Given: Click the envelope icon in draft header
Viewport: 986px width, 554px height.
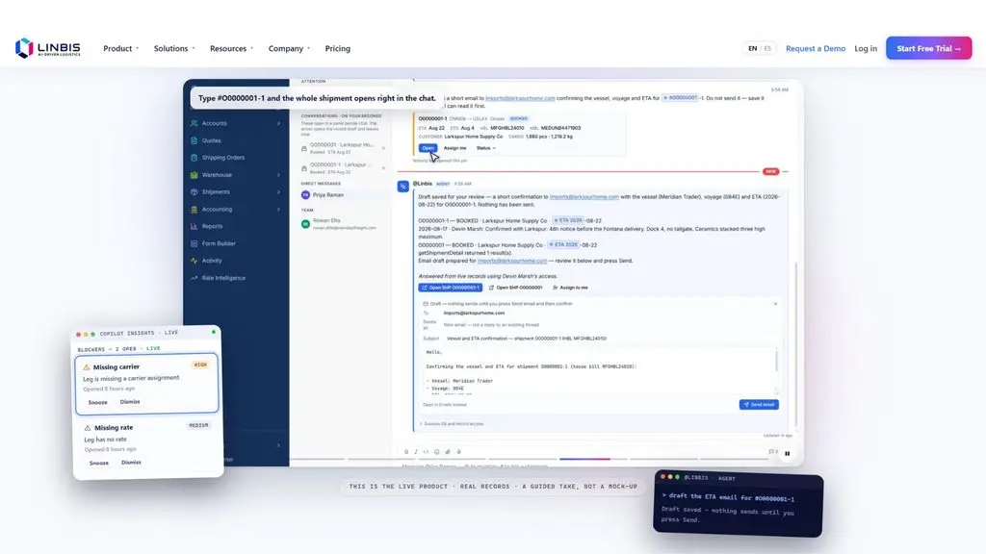Looking at the screenshot, I should coord(426,304).
